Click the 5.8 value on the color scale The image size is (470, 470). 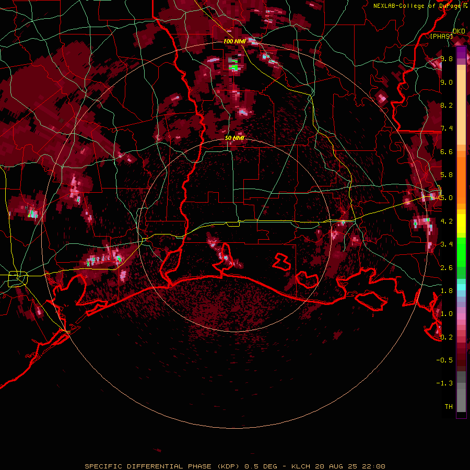click(x=446, y=175)
